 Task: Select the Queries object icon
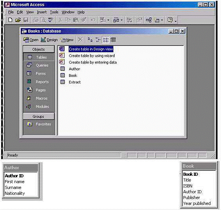click(x=29, y=65)
